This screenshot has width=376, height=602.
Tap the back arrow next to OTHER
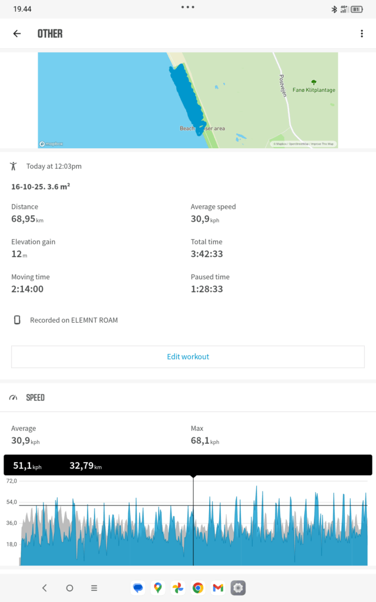coord(16,34)
